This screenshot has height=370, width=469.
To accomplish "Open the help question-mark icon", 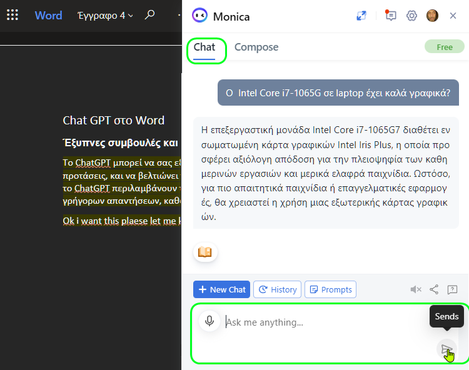I will point(452,289).
